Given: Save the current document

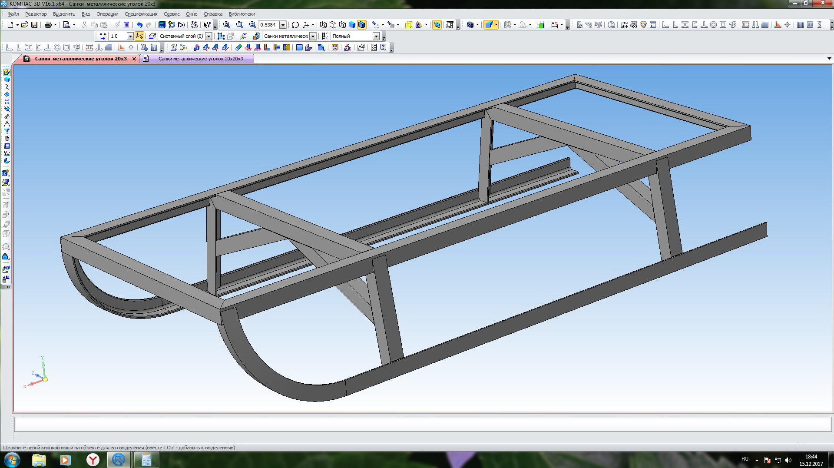Looking at the screenshot, I should coord(34,25).
